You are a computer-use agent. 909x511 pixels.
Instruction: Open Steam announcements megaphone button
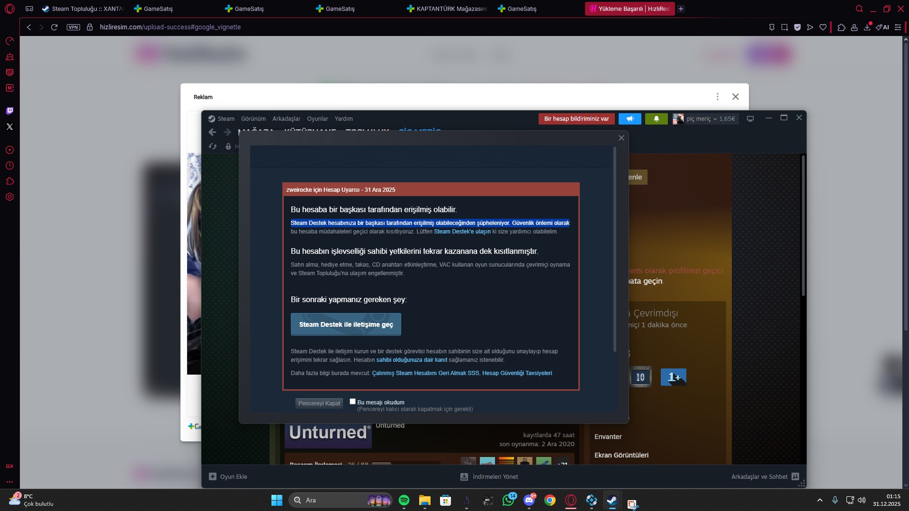coord(630,119)
